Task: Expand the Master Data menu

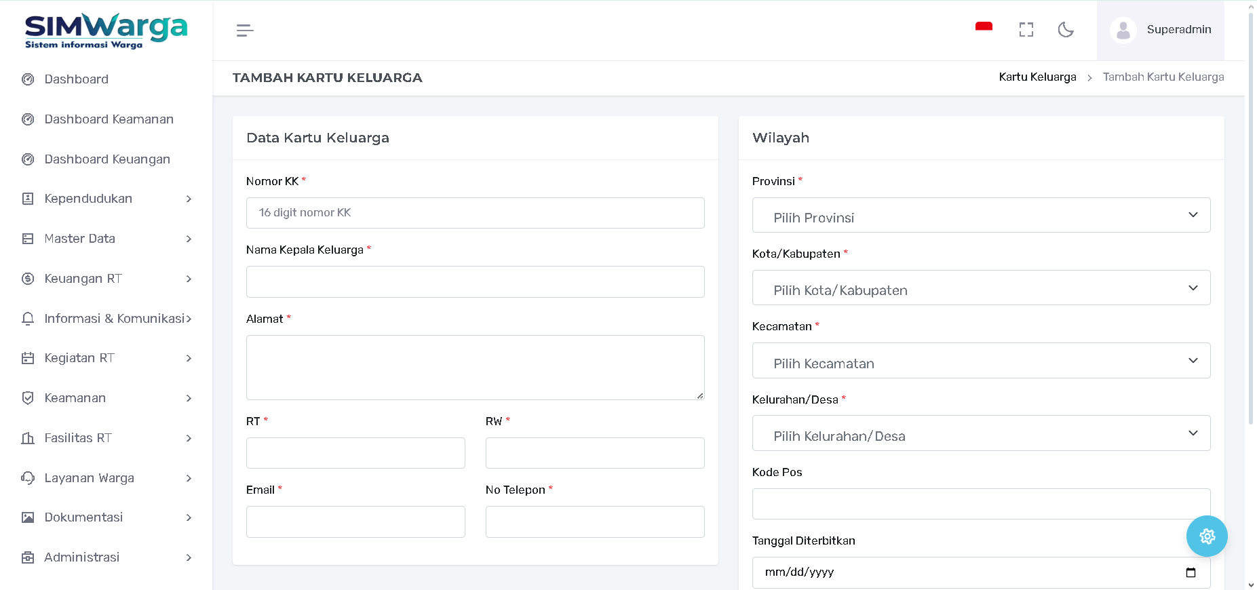Action: [x=107, y=239]
